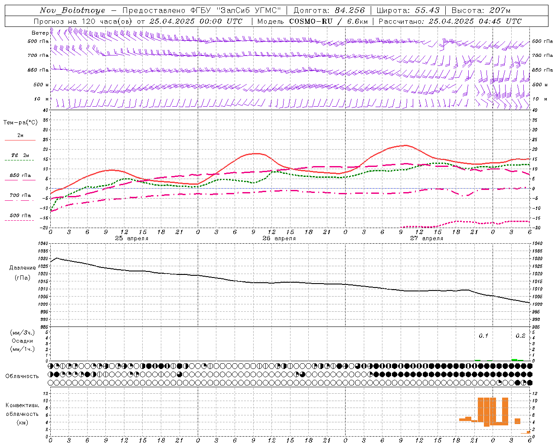Click the Модель COSMO-RU / 6.6км label
This screenshot has height=444, width=555.
click(312, 21)
